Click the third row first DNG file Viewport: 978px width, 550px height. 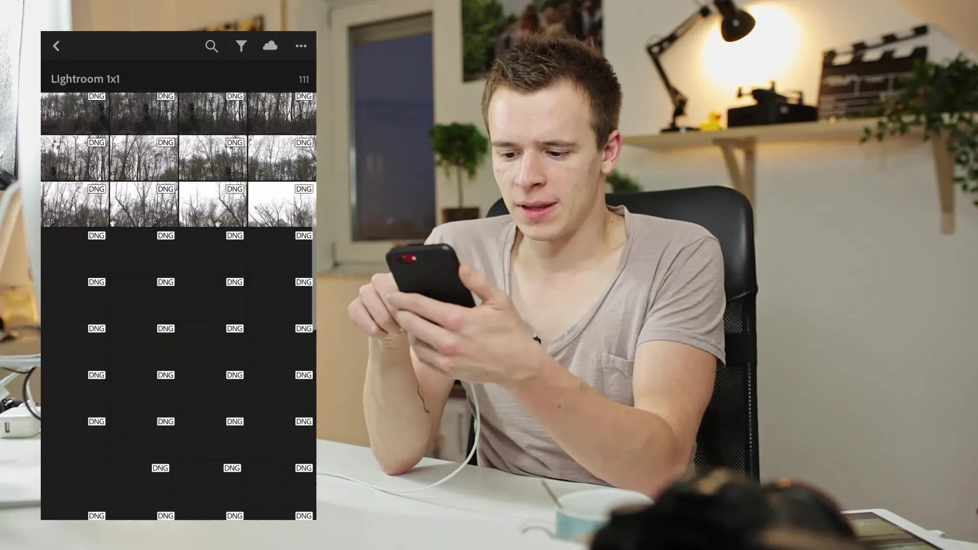pyautogui.click(x=74, y=204)
